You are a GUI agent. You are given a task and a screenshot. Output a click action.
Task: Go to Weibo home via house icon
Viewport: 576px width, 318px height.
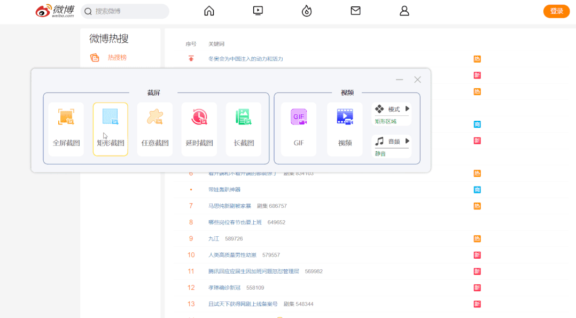click(x=209, y=11)
